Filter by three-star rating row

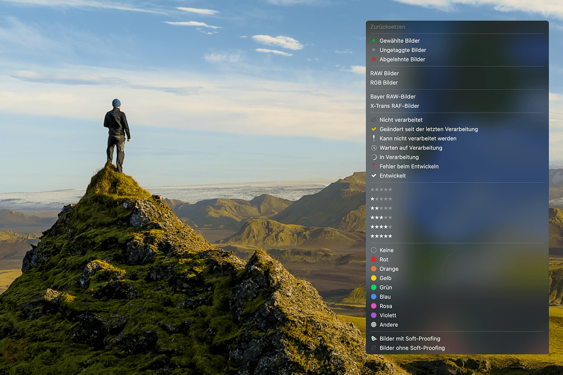point(381,218)
